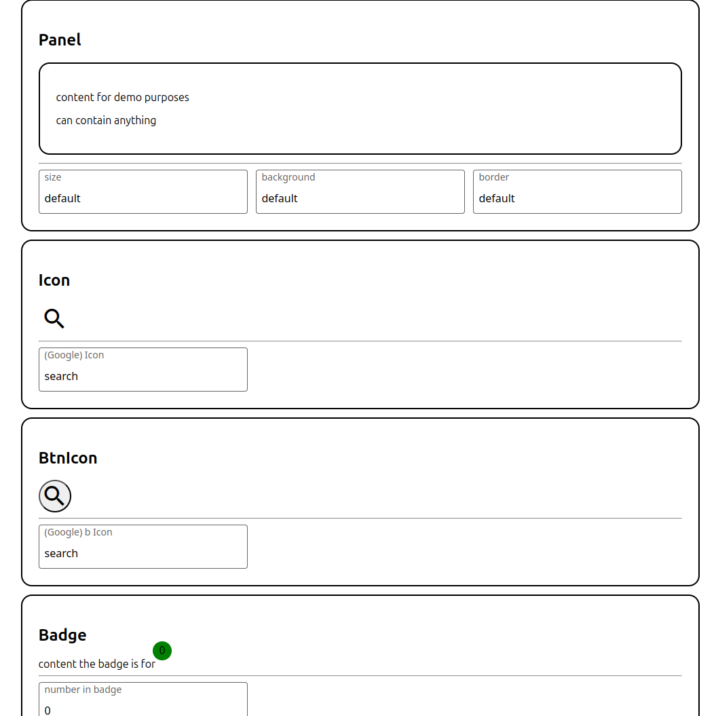Screen dimensions: 716x716
Task: Click the magnifier icon under the Icon heading
Action: (x=54, y=318)
